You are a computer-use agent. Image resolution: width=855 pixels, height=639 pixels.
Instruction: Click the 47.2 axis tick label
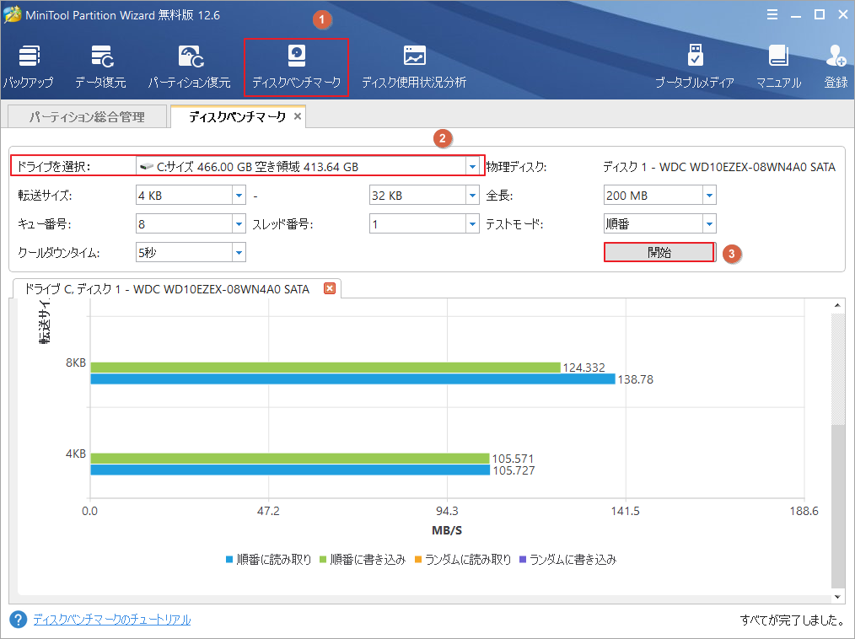click(x=268, y=511)
